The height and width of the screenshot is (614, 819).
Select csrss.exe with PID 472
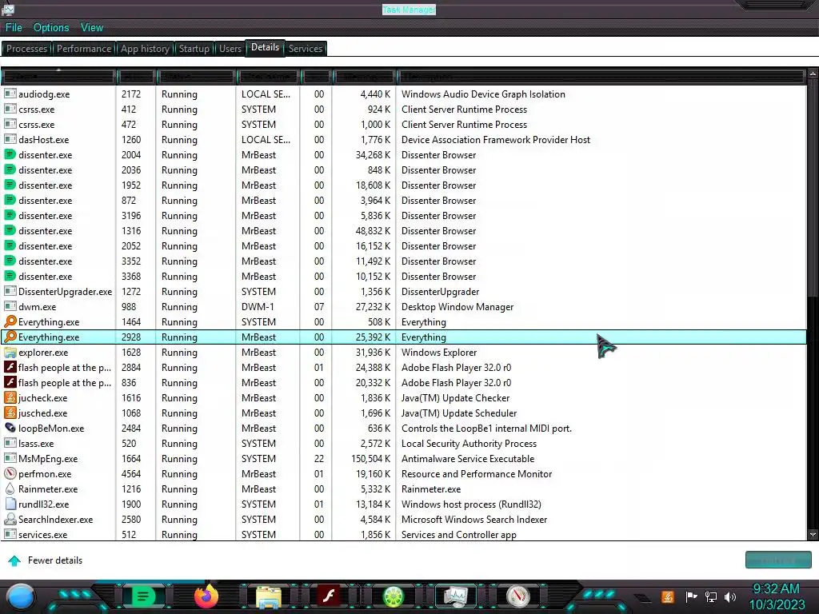[x=403, y=124]
